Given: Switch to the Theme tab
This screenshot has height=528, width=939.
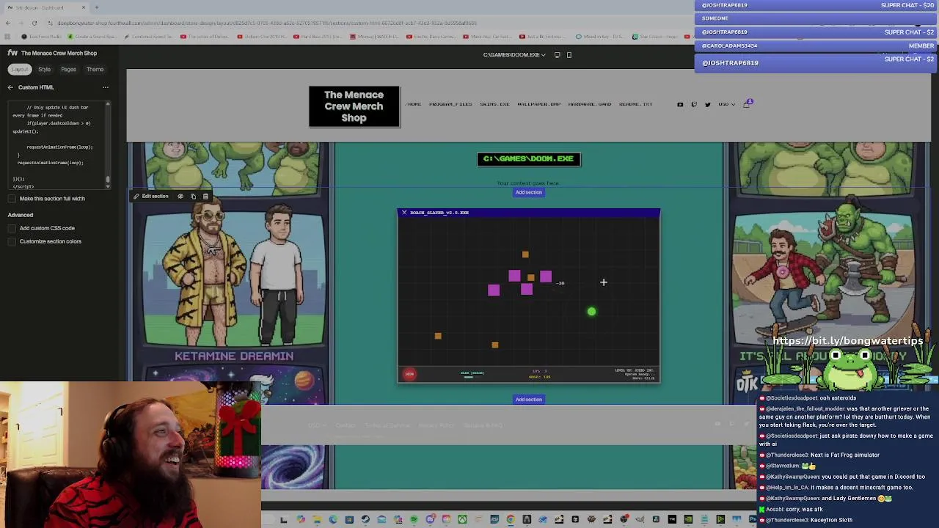Looking at the screenshot, I should [95, 69].
